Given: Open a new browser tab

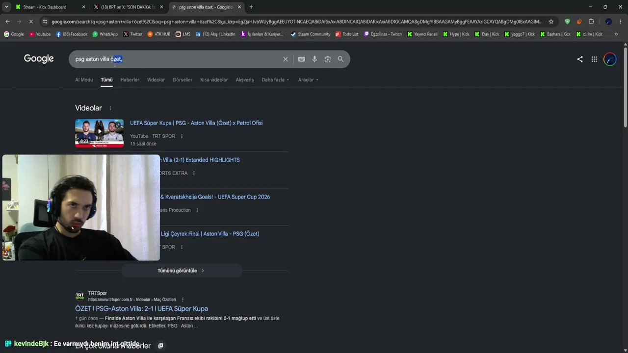Looking at the screenshot, I should tap(251, 7).
